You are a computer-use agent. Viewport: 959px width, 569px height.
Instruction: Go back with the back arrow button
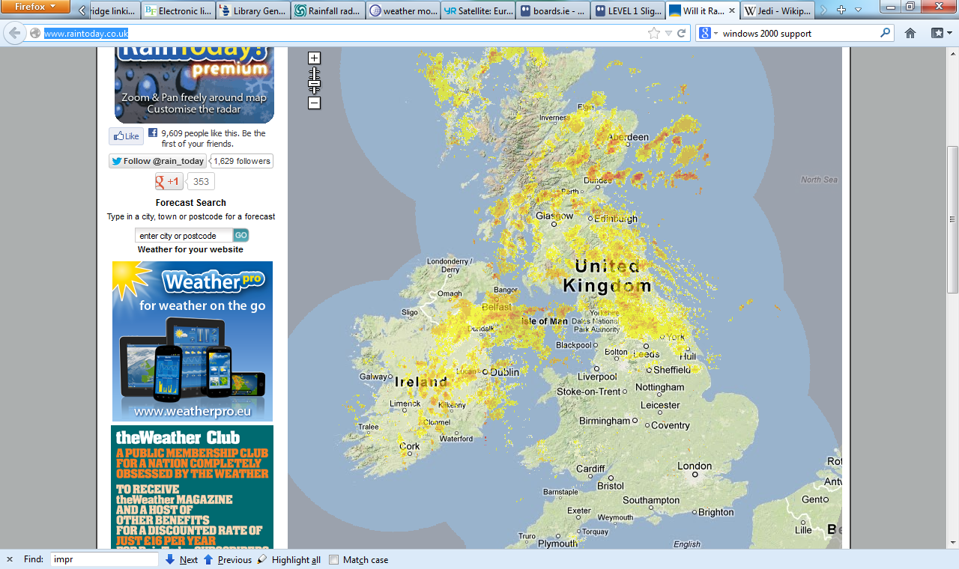14,33
